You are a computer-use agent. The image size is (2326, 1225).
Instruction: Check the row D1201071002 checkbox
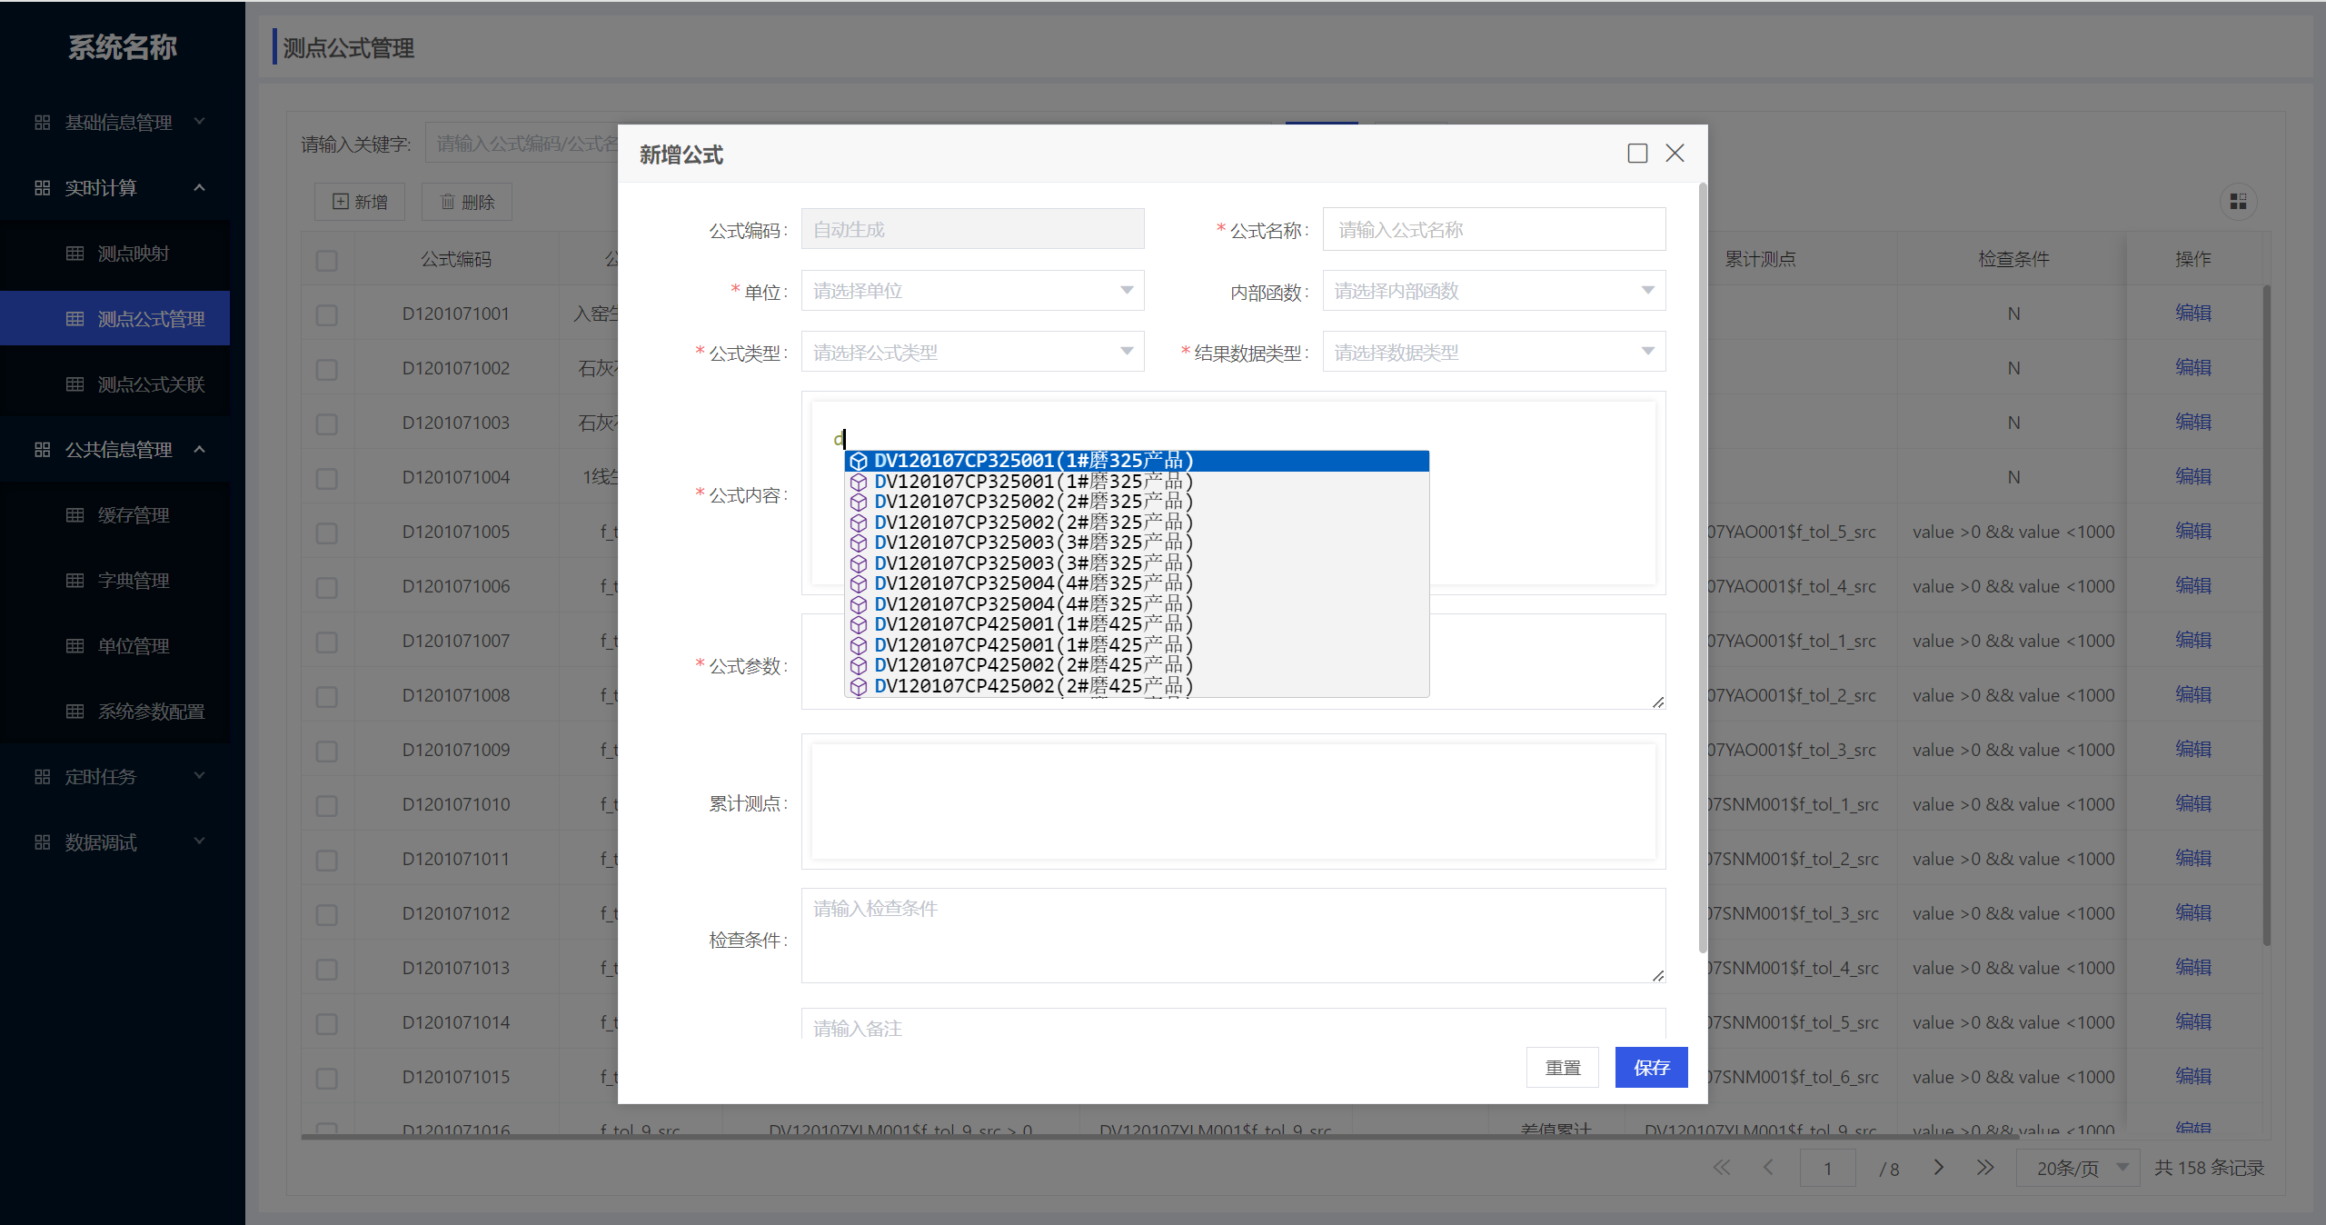click(327, 369)
